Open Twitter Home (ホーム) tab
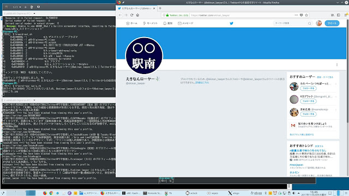The width and height of the screenshot is (349, 196). click(131, 23)
